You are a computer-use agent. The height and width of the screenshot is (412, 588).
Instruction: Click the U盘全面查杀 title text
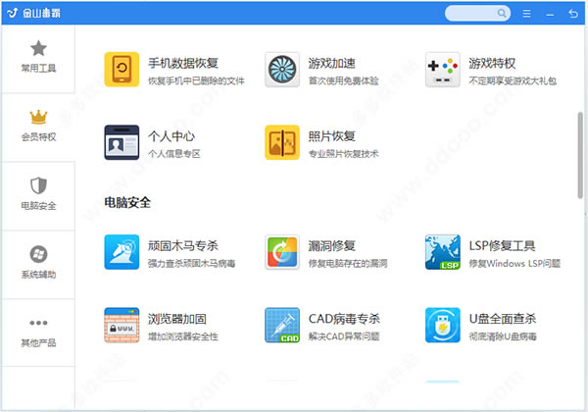pos(503,319)
